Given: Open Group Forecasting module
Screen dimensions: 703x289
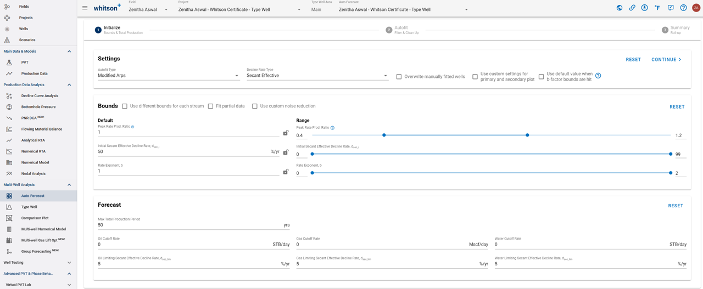Looking at the screenshot, I should [38, 251].
